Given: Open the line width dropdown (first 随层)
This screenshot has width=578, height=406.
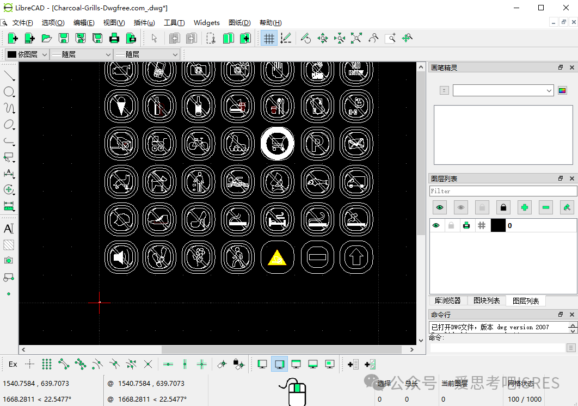Looking at the screenshot, I should [81, 54].
